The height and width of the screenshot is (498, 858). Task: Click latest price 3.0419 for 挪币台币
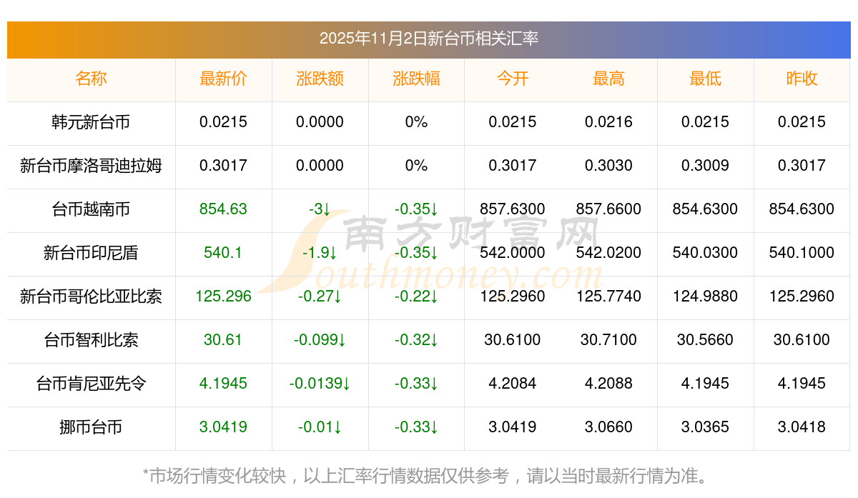tap(223, 427)
